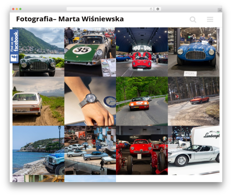The height and width of the screenshot is (196, 232).
Task: Open the hamburger menu icon
Action: click(210, 19)
